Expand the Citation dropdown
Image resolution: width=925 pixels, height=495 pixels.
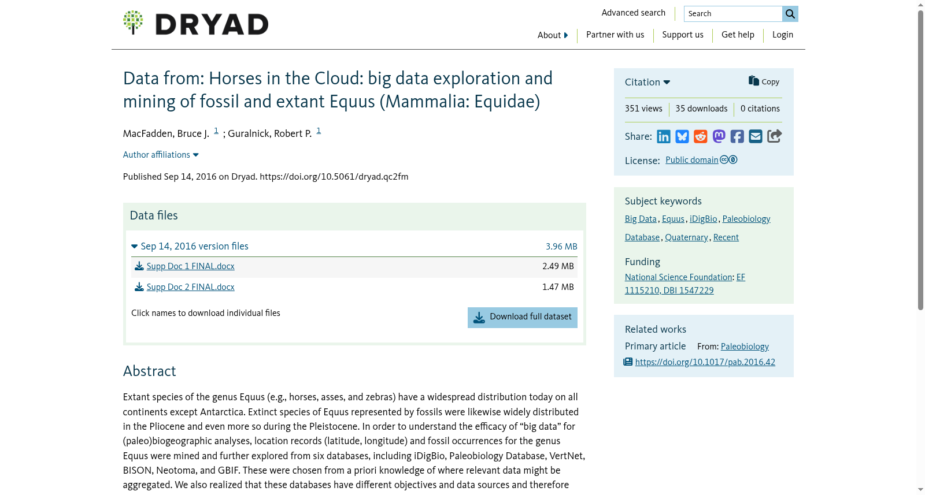(647, 82)
